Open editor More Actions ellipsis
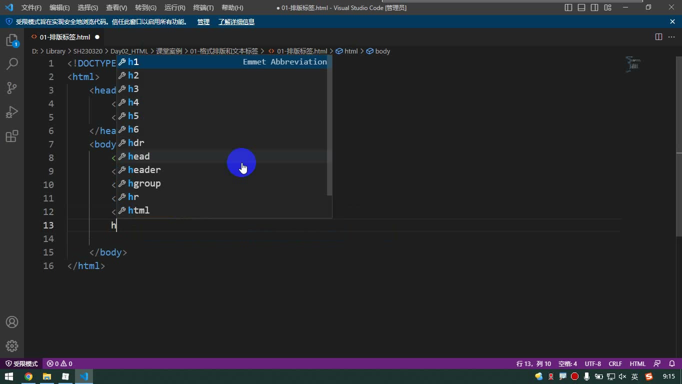The width and height of the screenshot is (682, 384). tap(671, 37)
